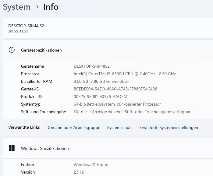Image resolution: width=213 pixels, height=176 pixels.
Task: Click the Prozessor value Intel Core i5-6300U
Action: coord(125,74)
